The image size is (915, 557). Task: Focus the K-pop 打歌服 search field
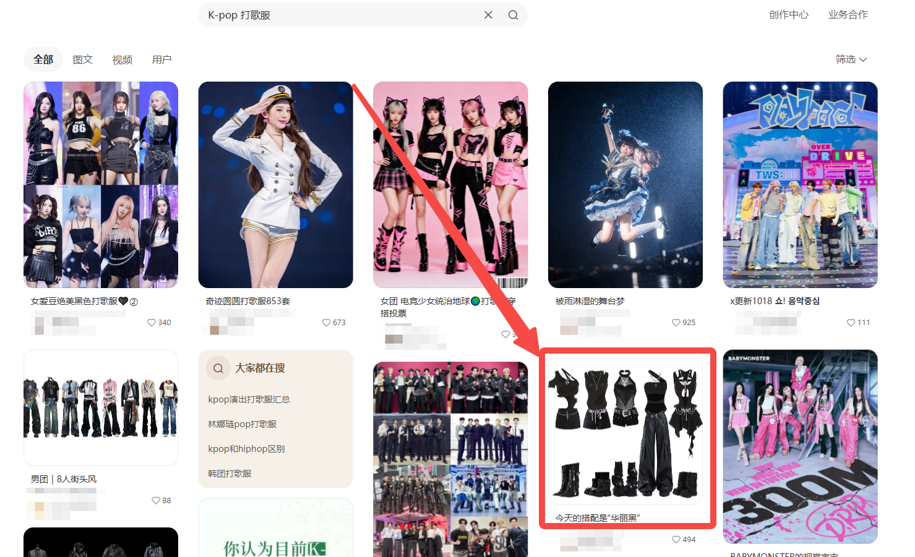tap(340, 15)
